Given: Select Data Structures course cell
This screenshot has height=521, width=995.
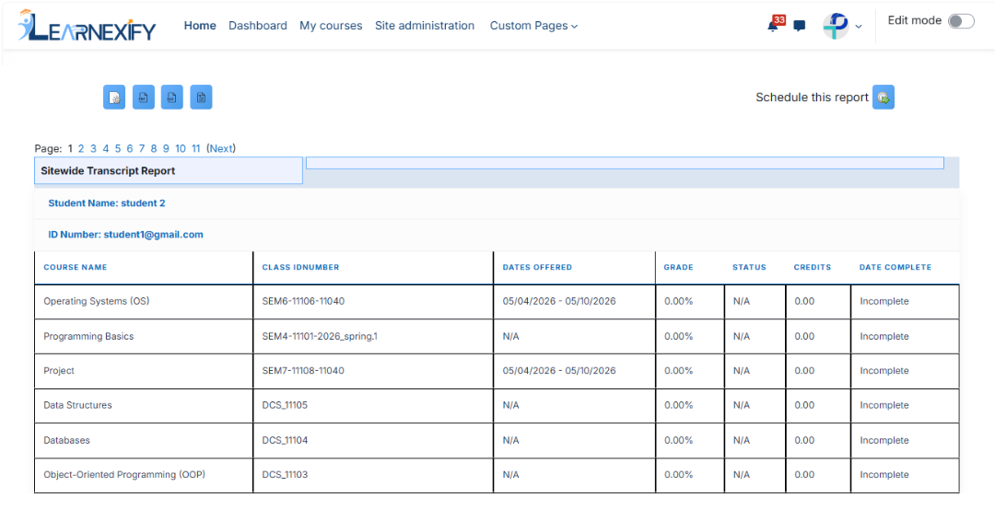Looking at the screenshot, I should tap(144, 406).
